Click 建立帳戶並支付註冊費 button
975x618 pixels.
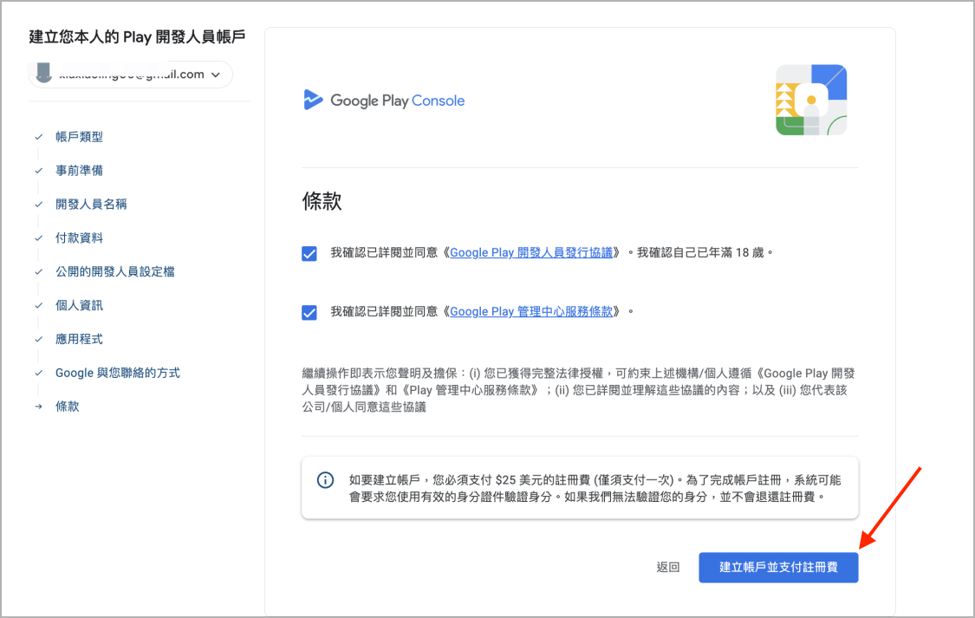tap(778, 567)
